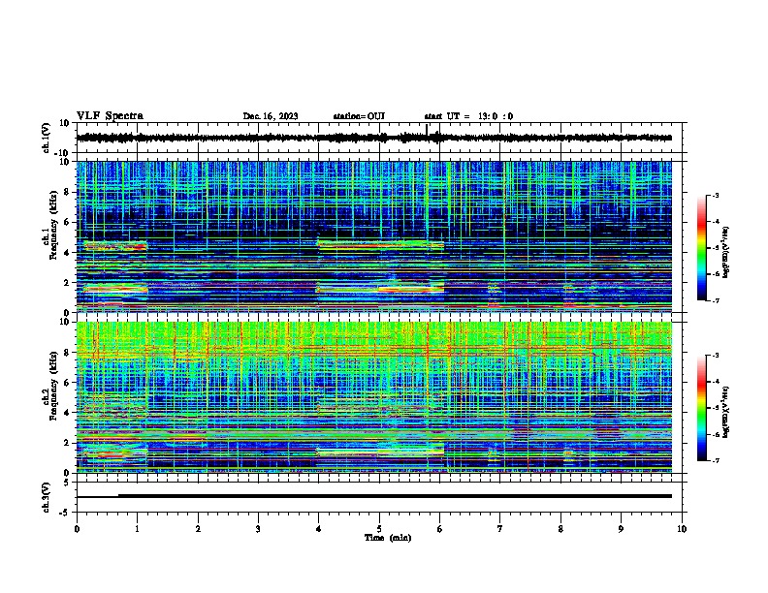Click the 'ch.3(V)' axis label

[x=47, y=497]
